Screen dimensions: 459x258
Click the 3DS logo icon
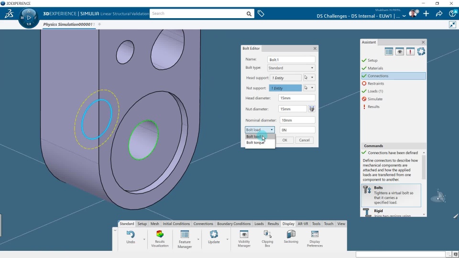[9, 13]
